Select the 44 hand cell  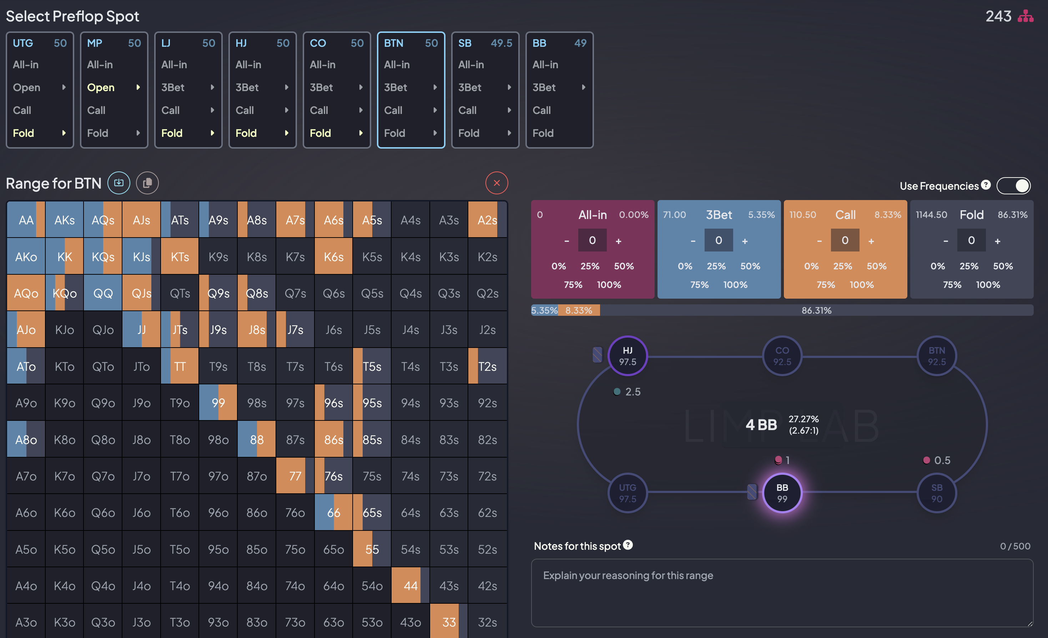point(410,585)
